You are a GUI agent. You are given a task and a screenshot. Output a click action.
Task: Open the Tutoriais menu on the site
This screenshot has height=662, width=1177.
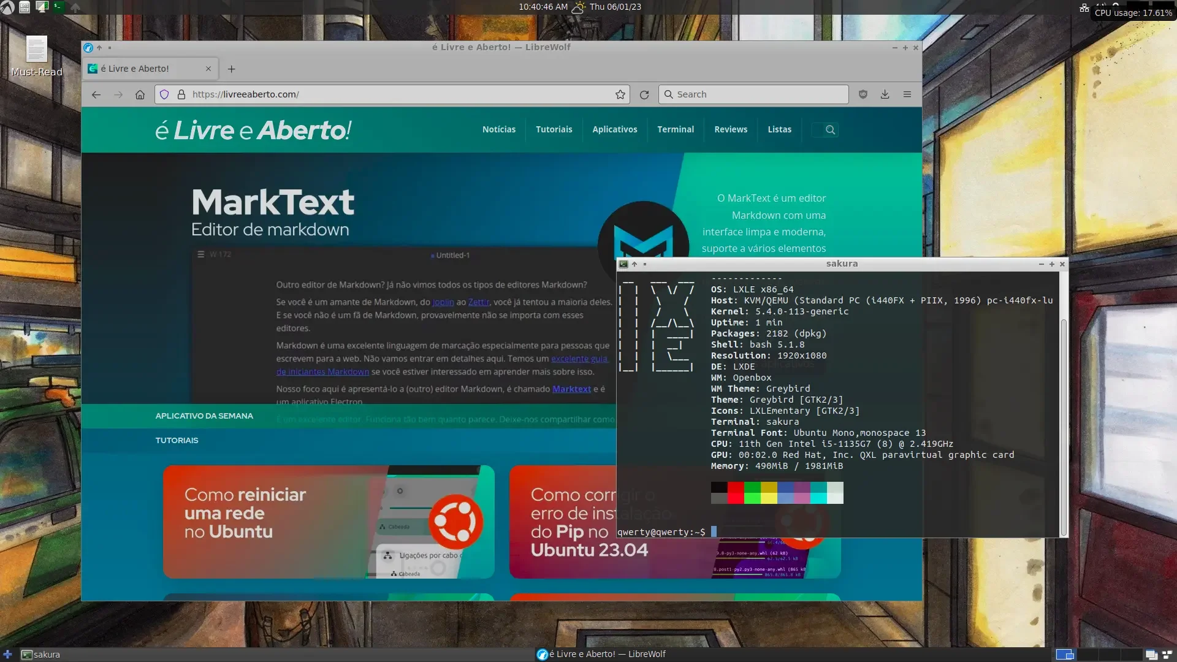554,130
